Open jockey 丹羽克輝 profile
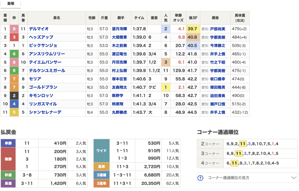Screen dimensions: 299x191 click(x=119, y=62)
